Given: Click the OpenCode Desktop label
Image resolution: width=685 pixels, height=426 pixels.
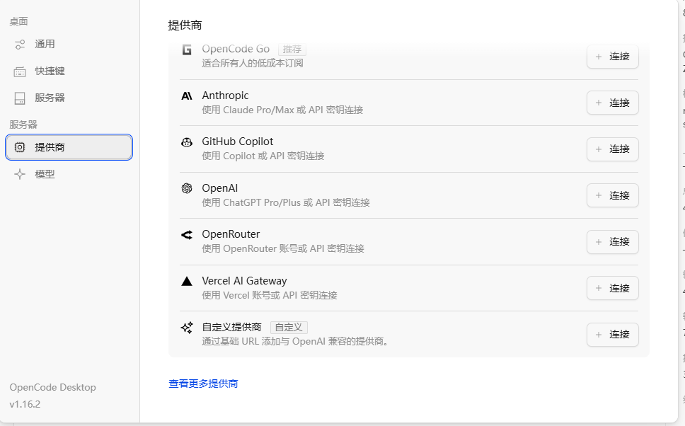Looking at the screenshot, I should 53,388.
